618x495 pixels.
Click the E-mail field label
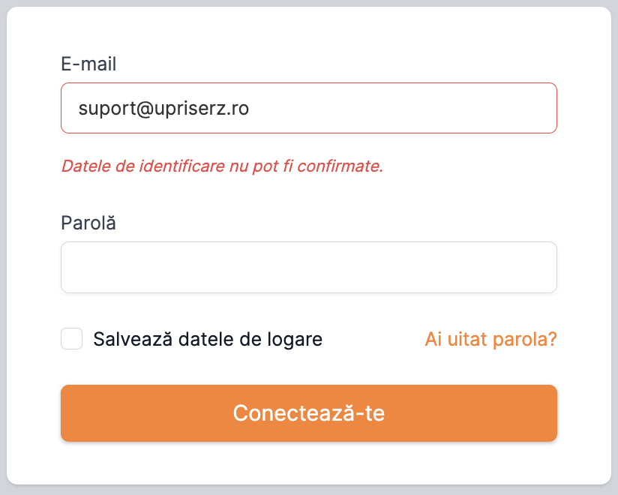pos(88,64)
